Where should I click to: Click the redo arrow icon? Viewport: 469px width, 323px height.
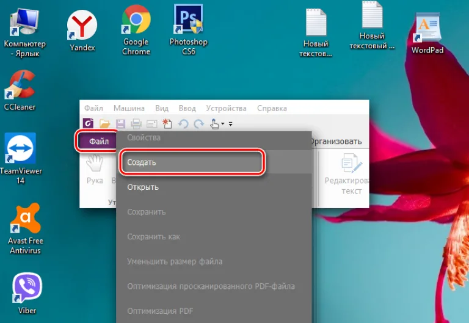coord(198,123)
